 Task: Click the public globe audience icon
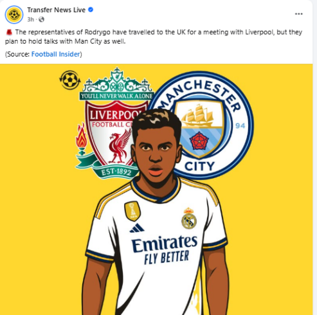41,19
